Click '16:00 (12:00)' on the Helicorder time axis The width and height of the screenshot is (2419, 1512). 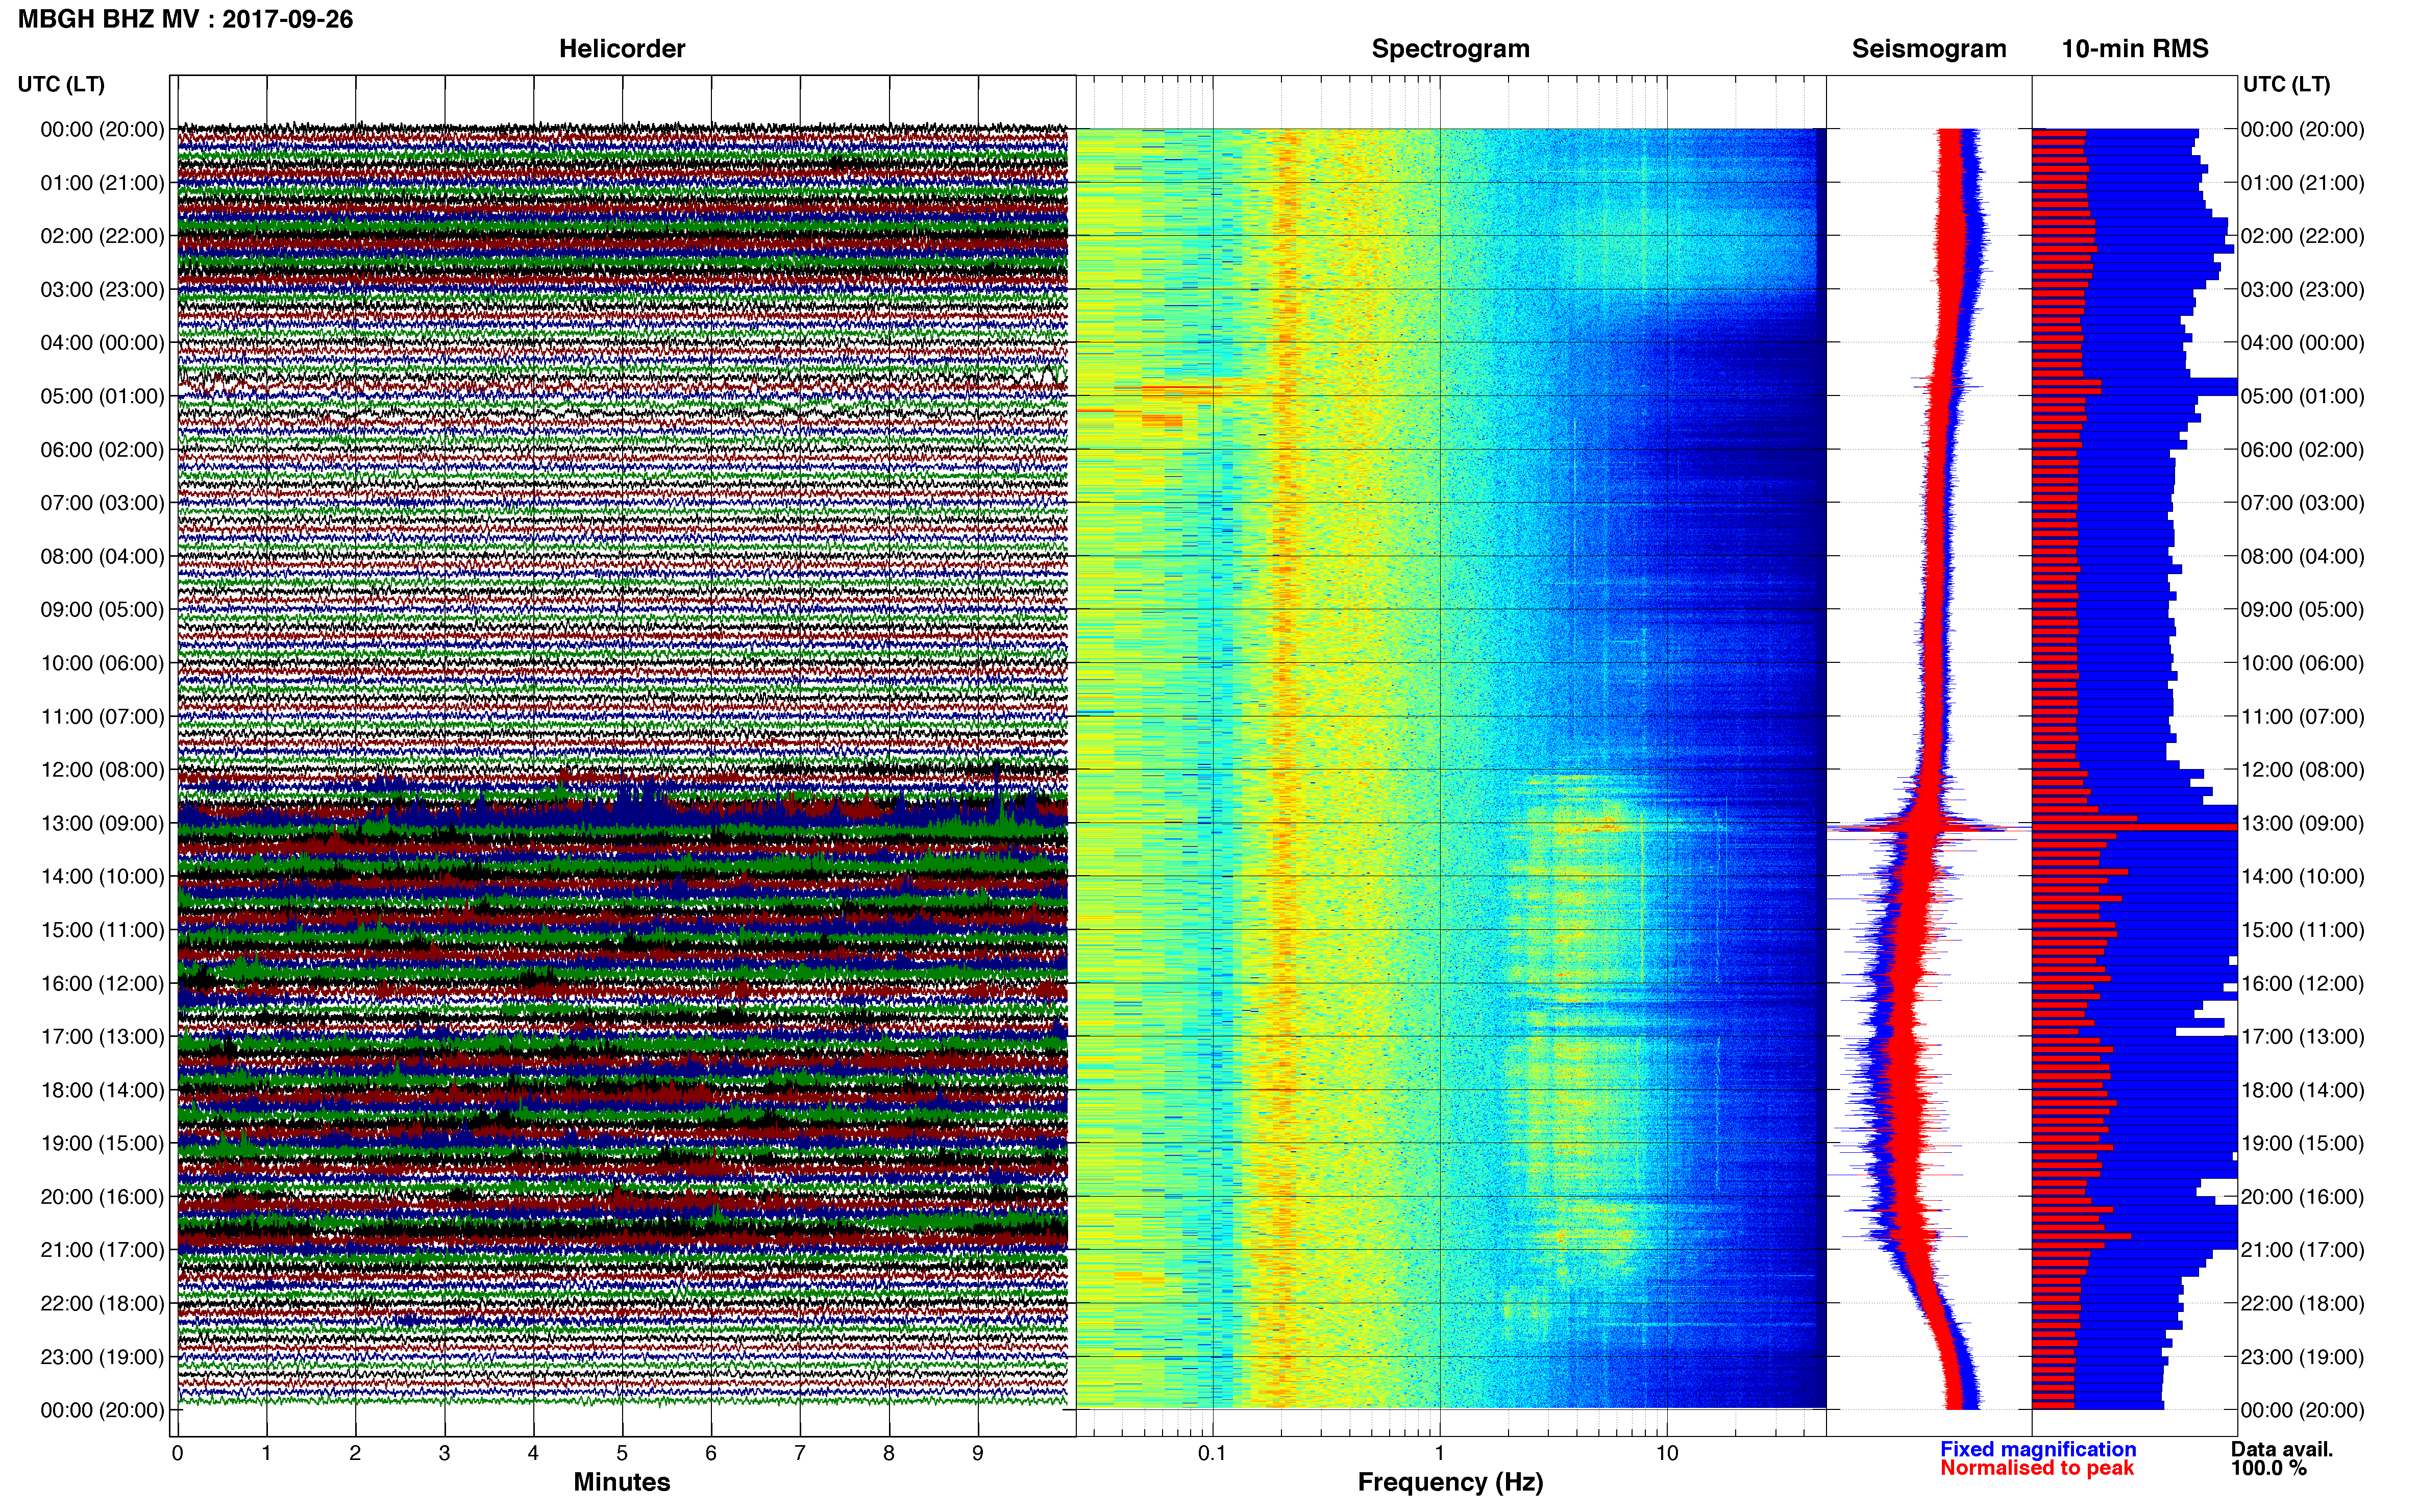click(x=102, y=984)
